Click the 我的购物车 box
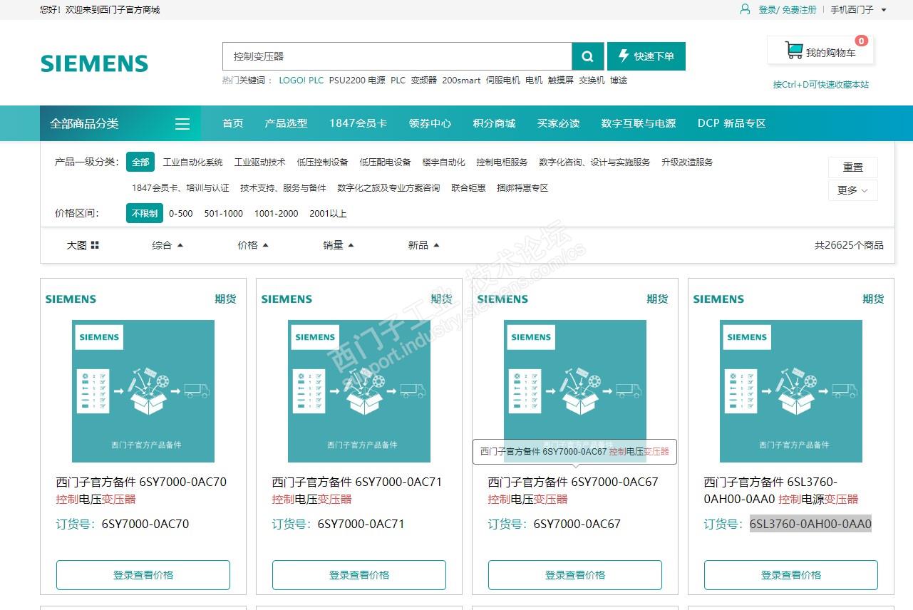 (x=820, y=51)
